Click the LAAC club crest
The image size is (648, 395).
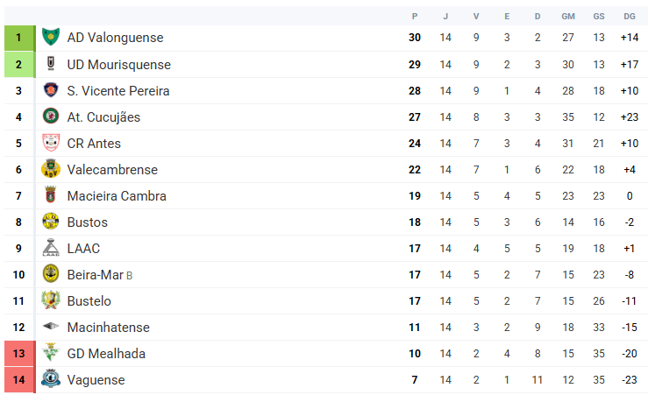coord(50,249)
